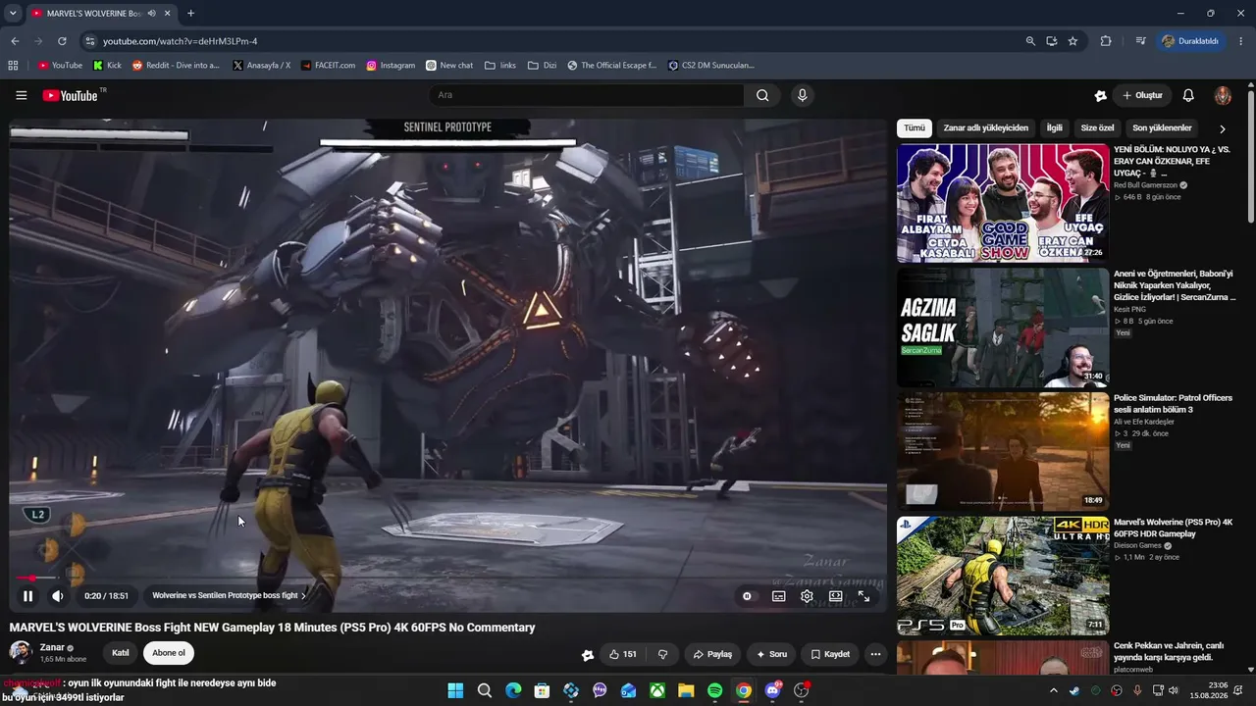Open Microsoft Edge from the taskbar
Screen dimensions: 1256x706
[513, 690]
